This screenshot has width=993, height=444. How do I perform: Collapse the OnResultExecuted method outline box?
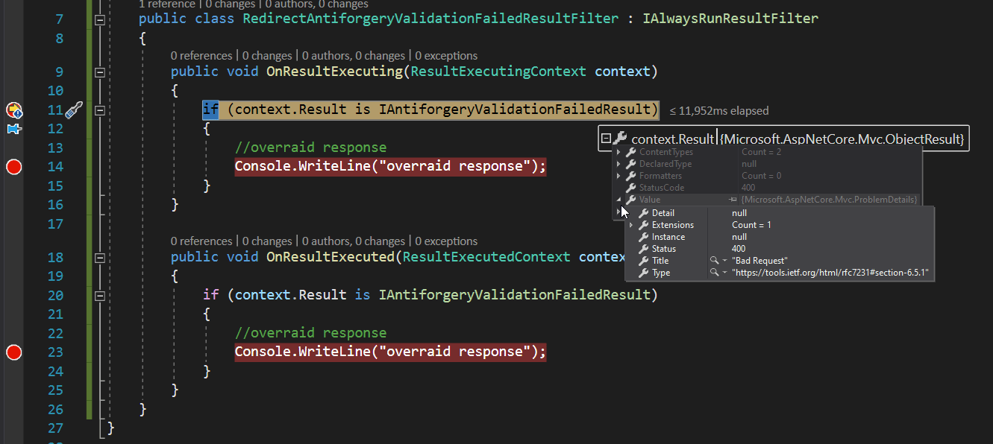tap(100, 256)
